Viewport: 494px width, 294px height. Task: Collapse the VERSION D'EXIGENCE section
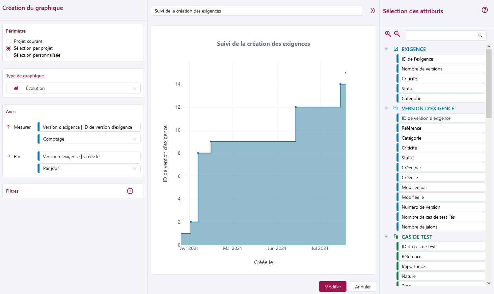click(386, 108)
